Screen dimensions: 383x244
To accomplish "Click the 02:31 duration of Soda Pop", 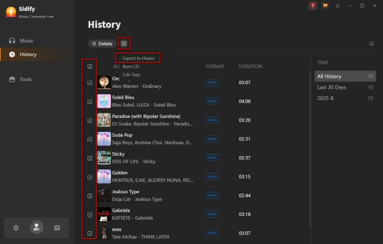I will pyautogui.click(x=244, y=139).
